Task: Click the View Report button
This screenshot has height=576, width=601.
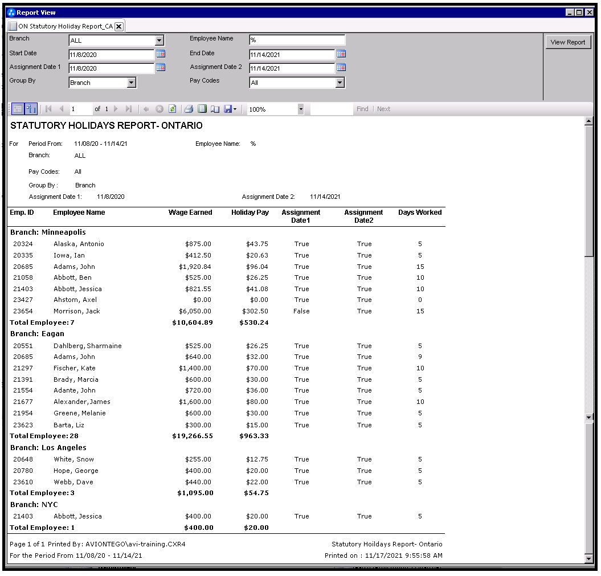Action: coord(567,42)
